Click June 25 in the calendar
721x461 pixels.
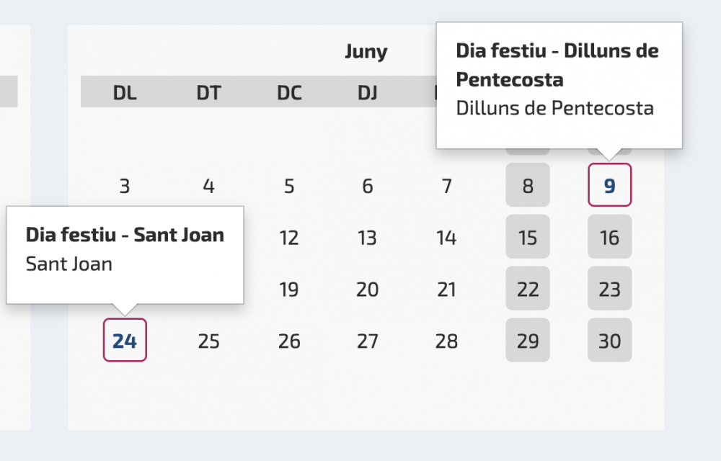coord(208,341)
